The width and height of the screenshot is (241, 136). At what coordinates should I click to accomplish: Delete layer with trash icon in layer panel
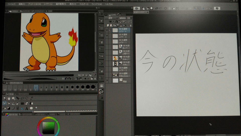tap(131, 25)
